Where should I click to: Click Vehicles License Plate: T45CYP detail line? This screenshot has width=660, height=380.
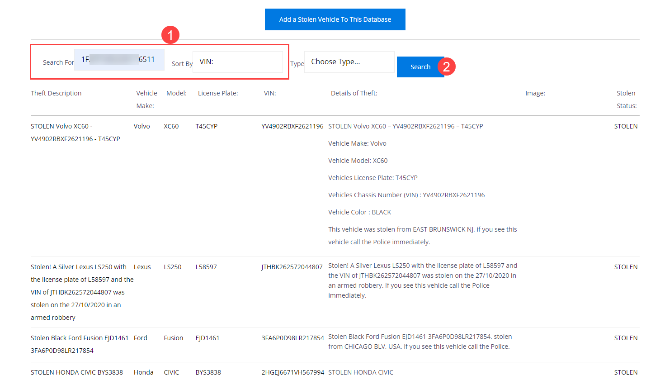tap(373, 178)
